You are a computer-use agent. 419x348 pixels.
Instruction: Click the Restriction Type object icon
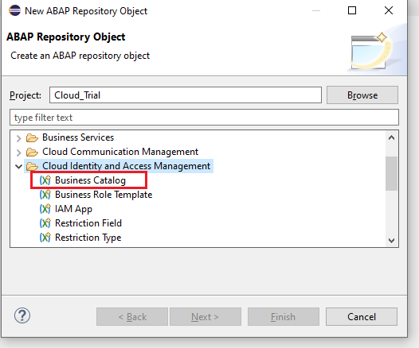pos(45,237)
